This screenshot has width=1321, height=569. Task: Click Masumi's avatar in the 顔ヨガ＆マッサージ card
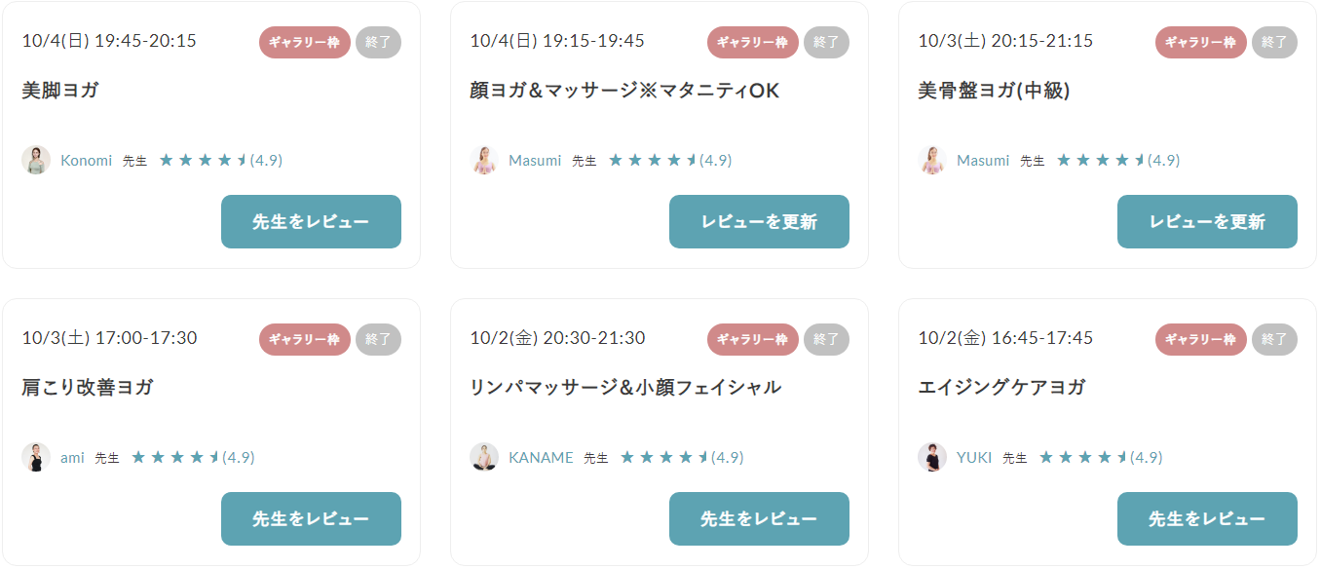484,160
